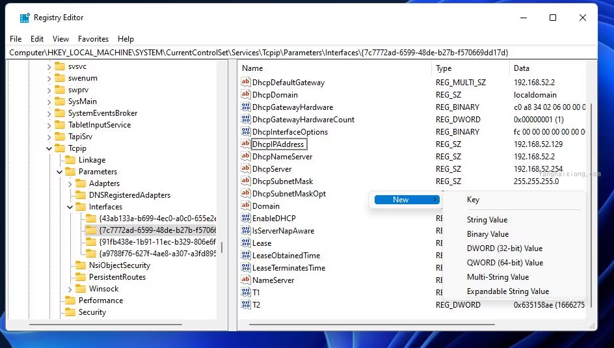
Task: Click the T2 value icon
Action: point(245,304)
